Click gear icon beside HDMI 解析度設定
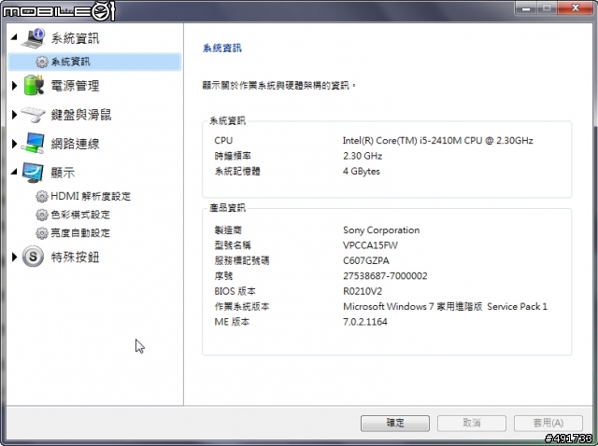Image resolution: width=598 pixels, height=446 pixels. tap(41, 196)
